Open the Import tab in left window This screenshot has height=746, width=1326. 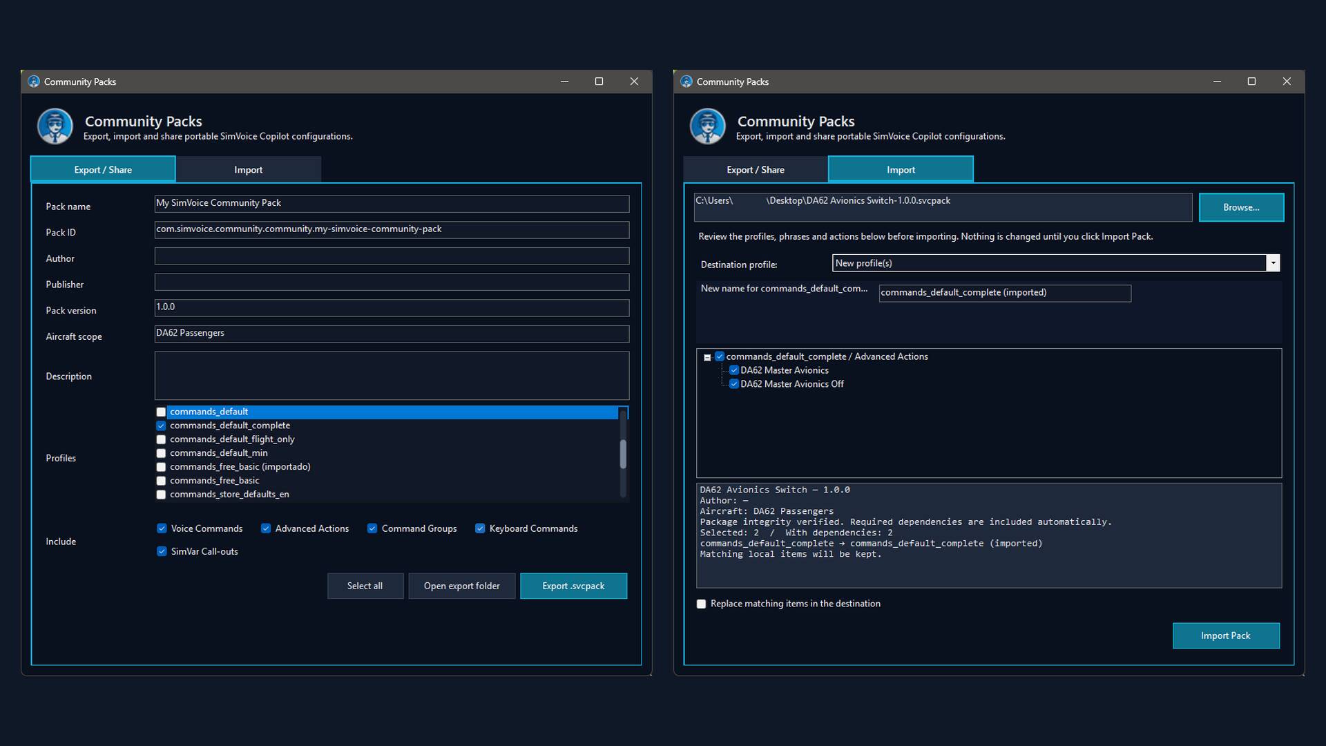coord(249,169)
